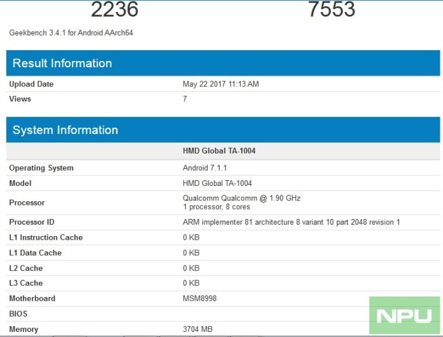Select the Upload Date label
Screen dimensions: 443x337
[31, 84]
